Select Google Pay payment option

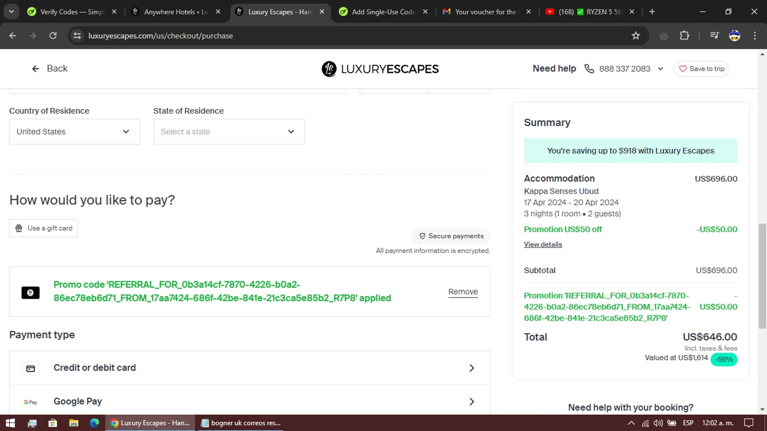point(250,401)
